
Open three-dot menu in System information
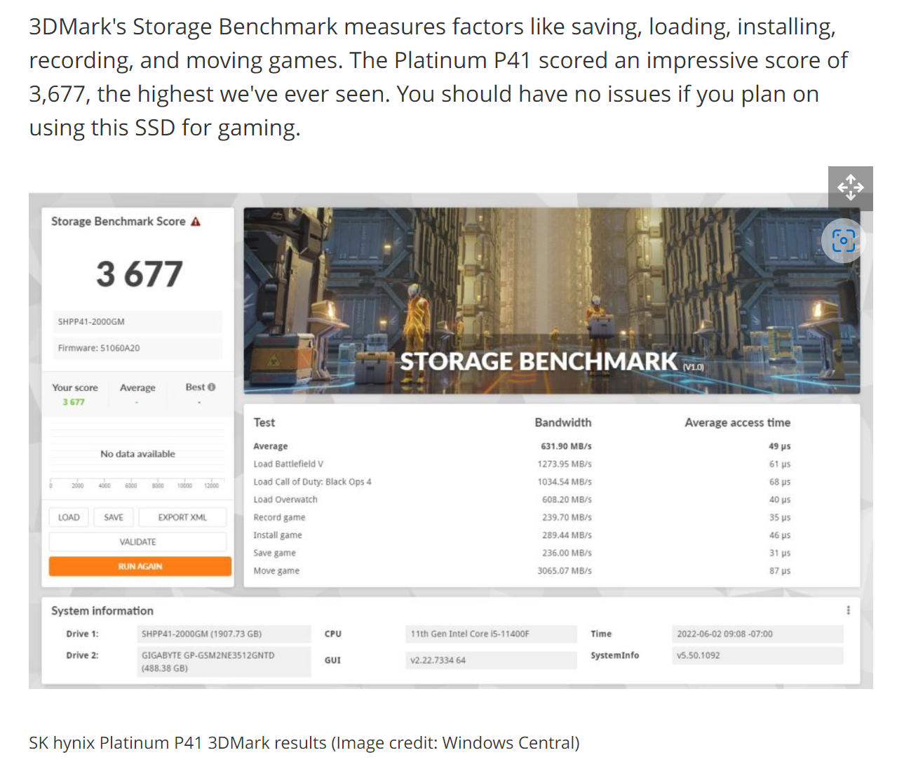[x=848, y=610]
